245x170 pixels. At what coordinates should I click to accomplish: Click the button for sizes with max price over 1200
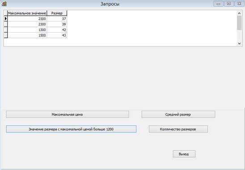(71, 129)
